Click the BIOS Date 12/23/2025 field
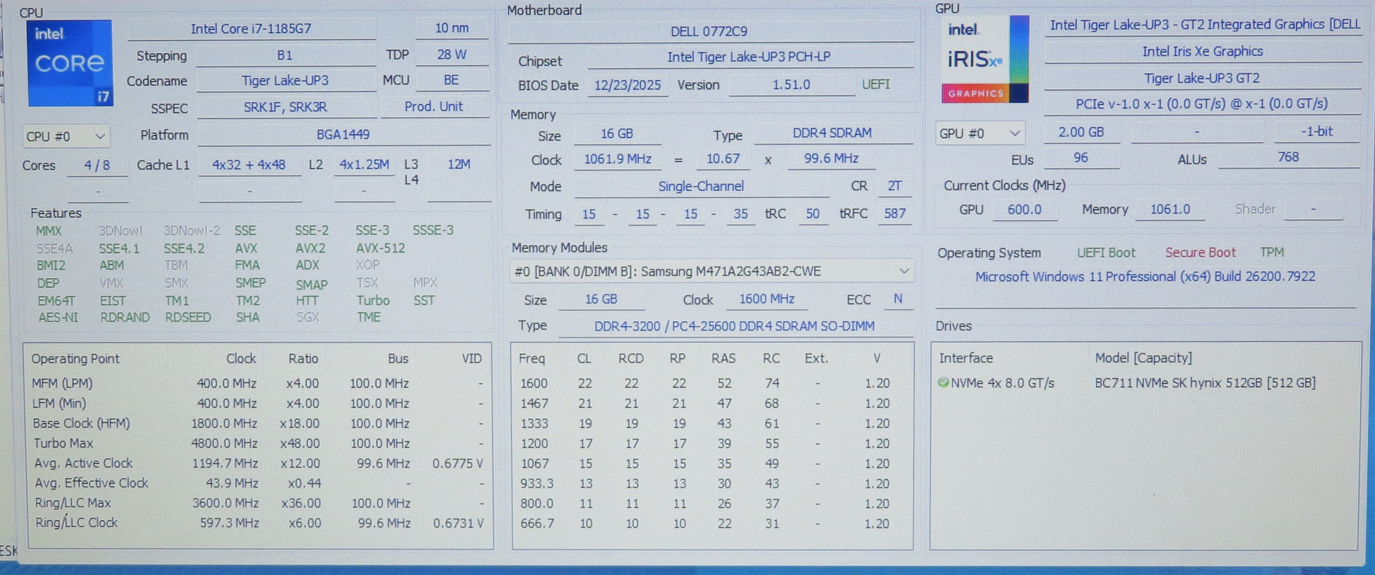The image size is (1375, 575). 627,85
